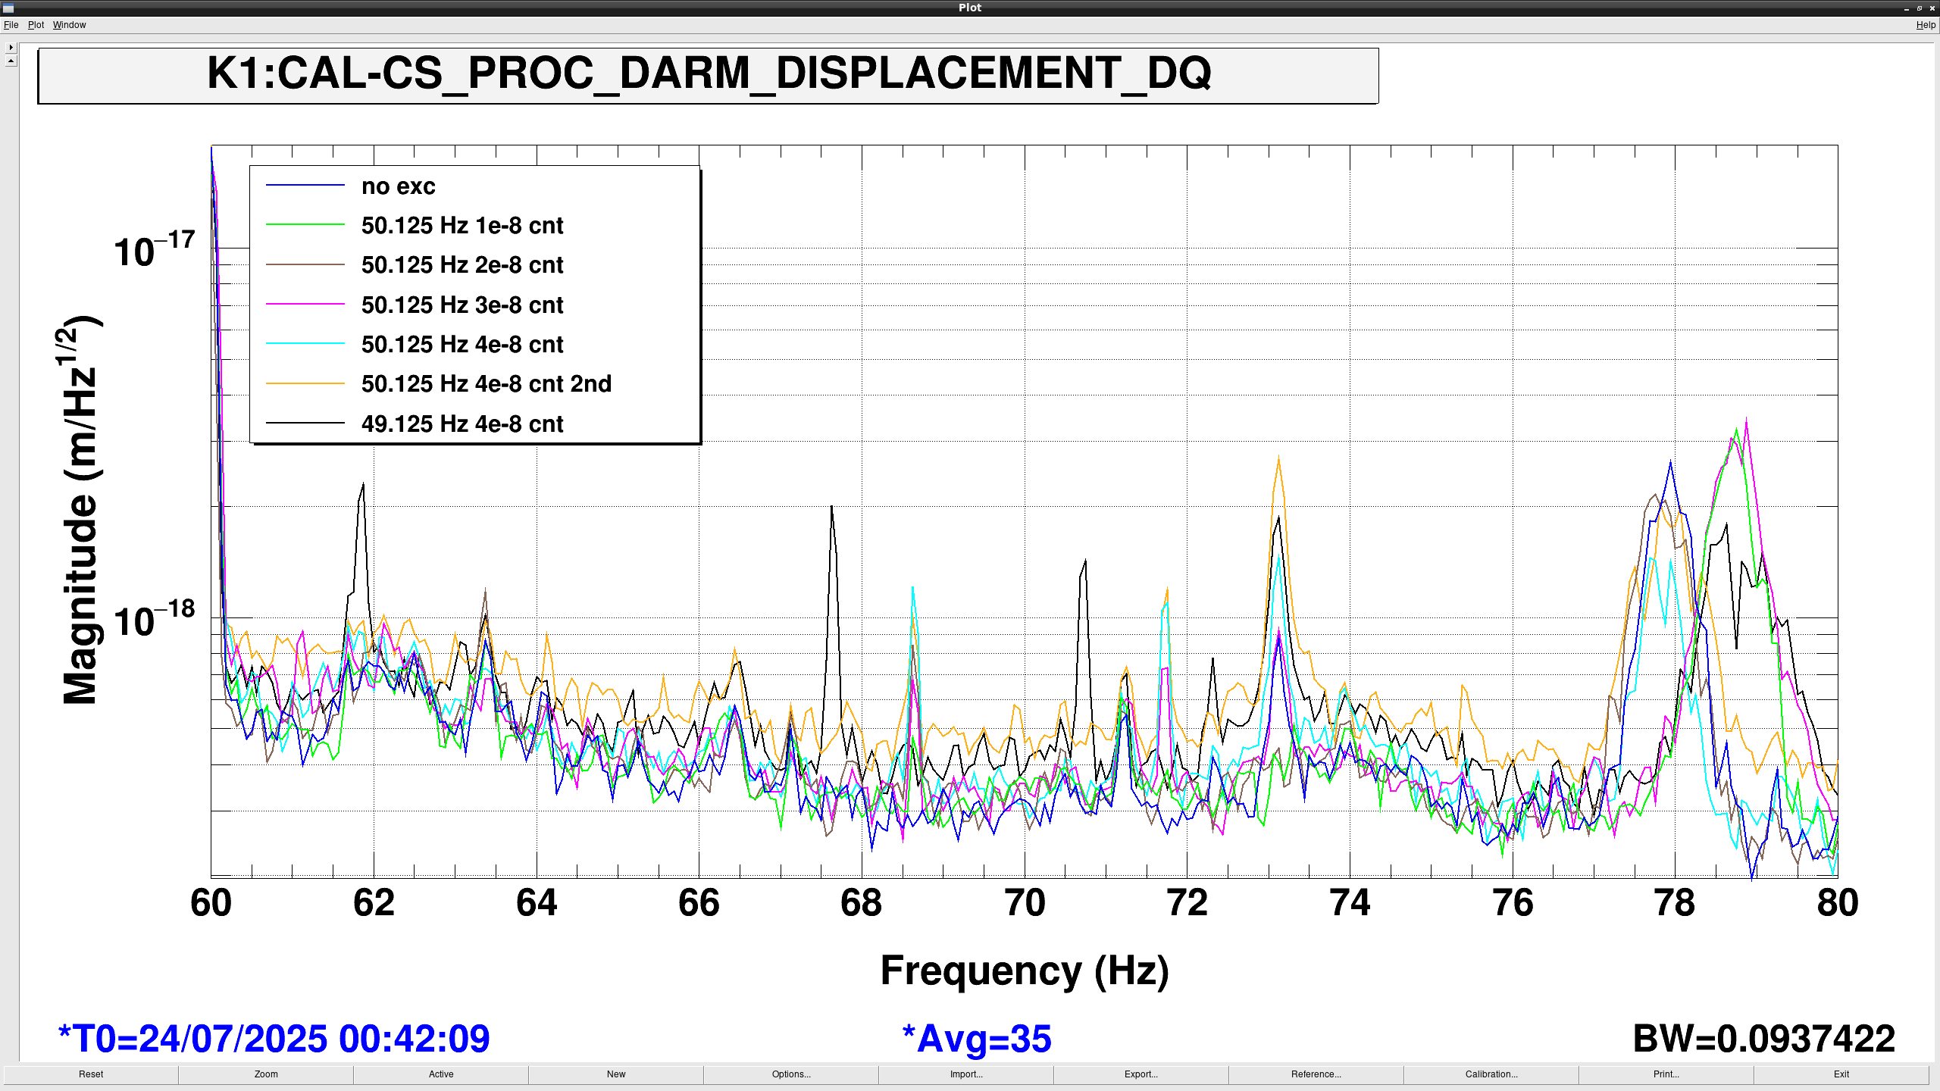Click the green 1e-8 cnt legend line
Image resolution: width=1940 pixels, height=1091 pixels.
pos(305,225)
